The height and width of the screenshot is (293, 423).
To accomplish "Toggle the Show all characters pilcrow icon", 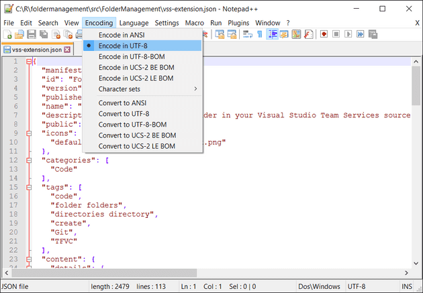I will point(260,34).
